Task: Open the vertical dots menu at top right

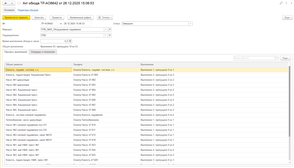Action: point(286,3)
